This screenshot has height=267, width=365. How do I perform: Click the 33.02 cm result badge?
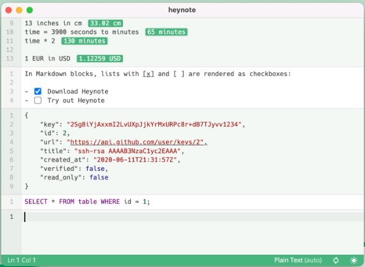pyautogui.click(x=106, y=23)
